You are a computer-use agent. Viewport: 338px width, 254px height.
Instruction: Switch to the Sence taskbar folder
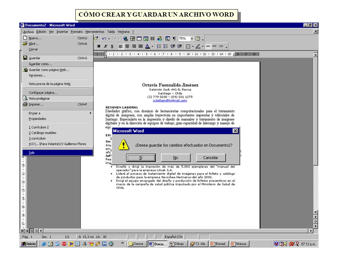point(137,244)
